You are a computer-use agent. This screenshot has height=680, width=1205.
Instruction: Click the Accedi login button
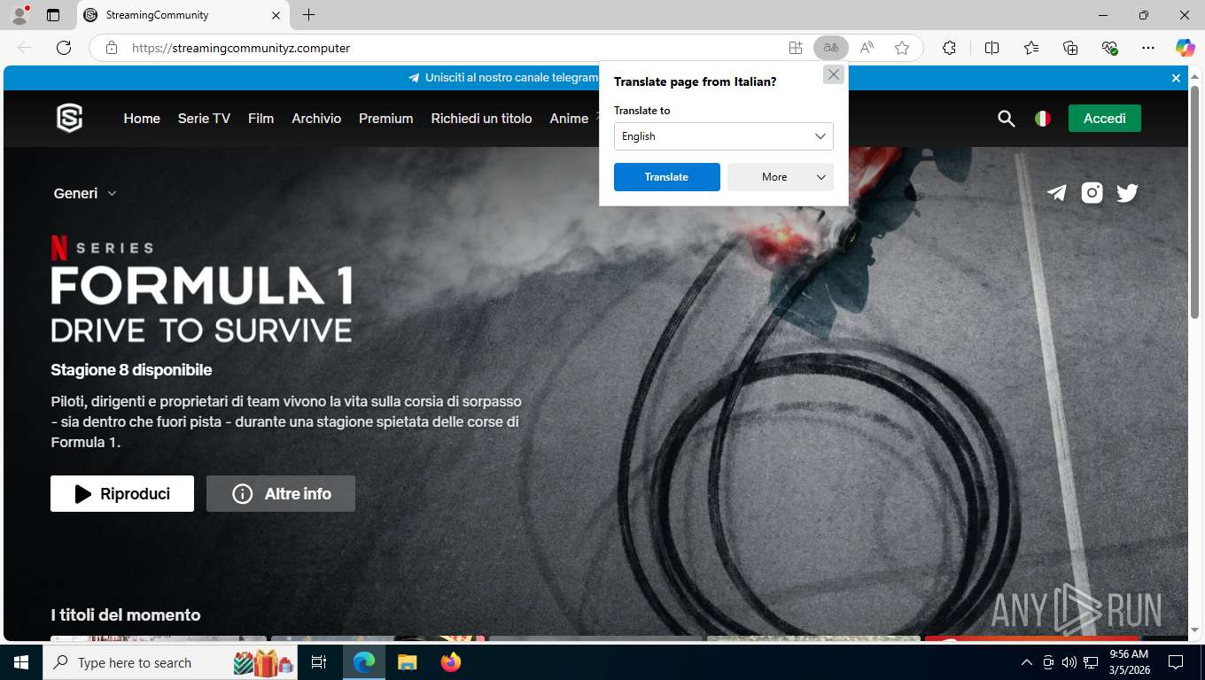[x=1105, y=119]
